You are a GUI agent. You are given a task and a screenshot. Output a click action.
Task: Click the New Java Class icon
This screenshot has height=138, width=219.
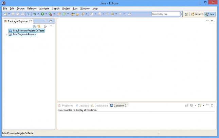(64, 14)
